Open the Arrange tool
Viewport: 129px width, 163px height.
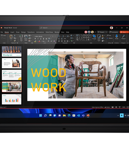tap(94, 37)
